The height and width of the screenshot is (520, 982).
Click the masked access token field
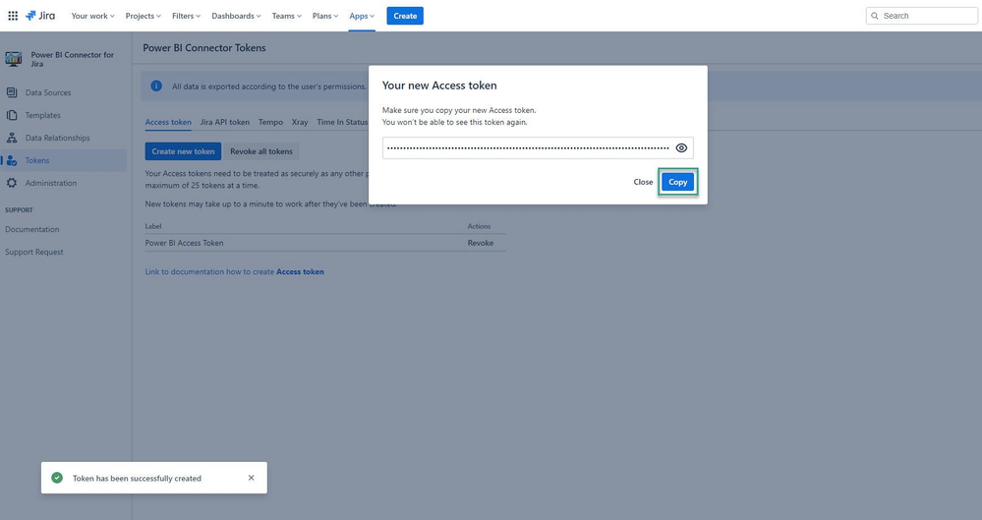point(538,147)
